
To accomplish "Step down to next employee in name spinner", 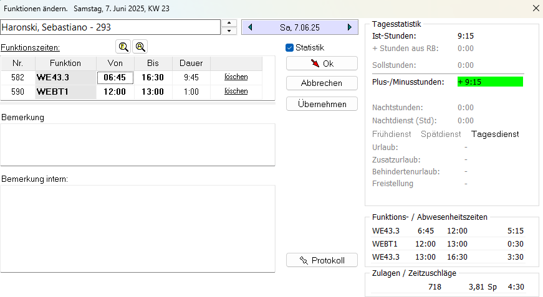I will [x=229, y=31].
